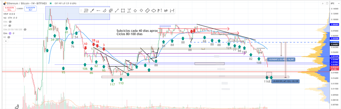The image size is (341, 109).
Task: Select the date range measure tool
Action: point(172,11)
